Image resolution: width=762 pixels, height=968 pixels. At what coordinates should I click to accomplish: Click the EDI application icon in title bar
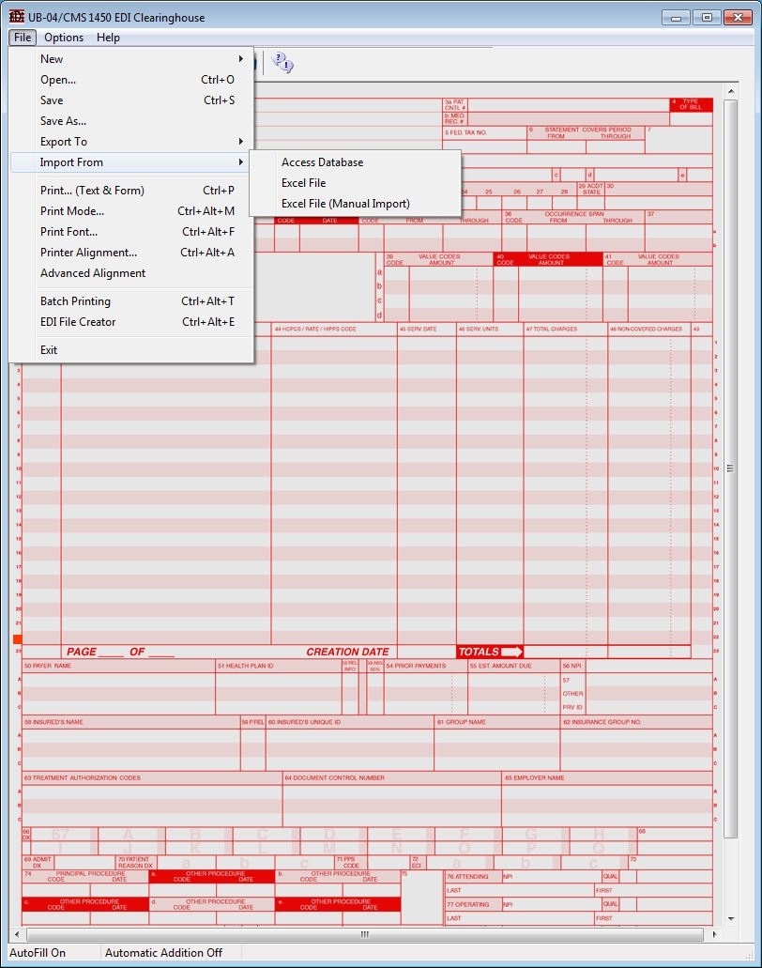[17, 17]
